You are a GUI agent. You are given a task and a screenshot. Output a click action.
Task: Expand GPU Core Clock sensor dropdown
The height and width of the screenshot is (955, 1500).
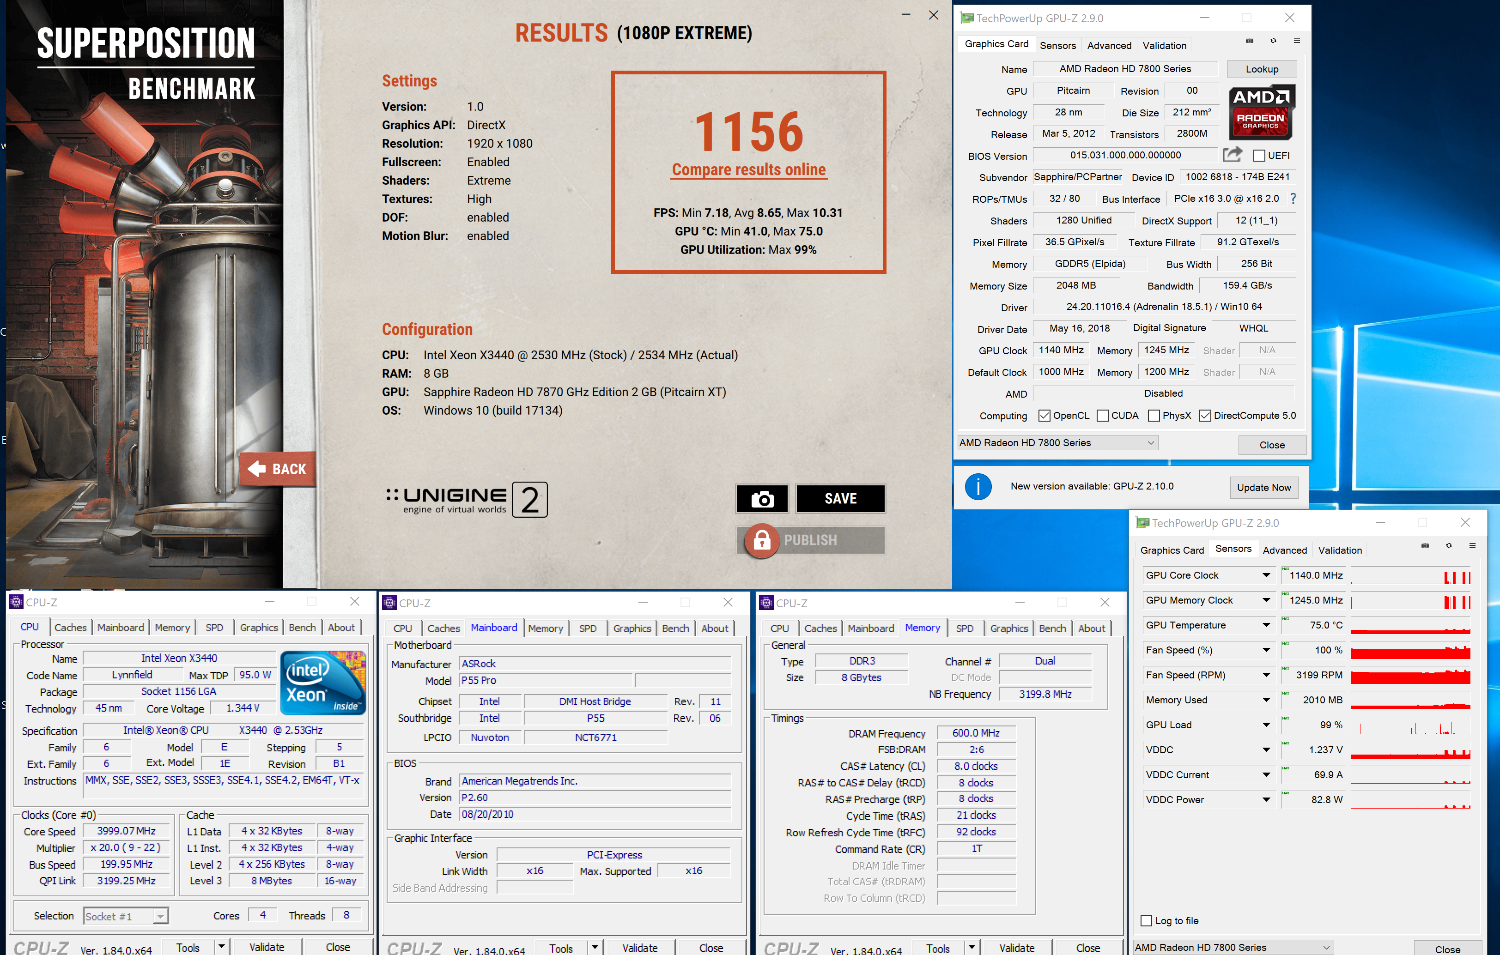point(1266,575)
